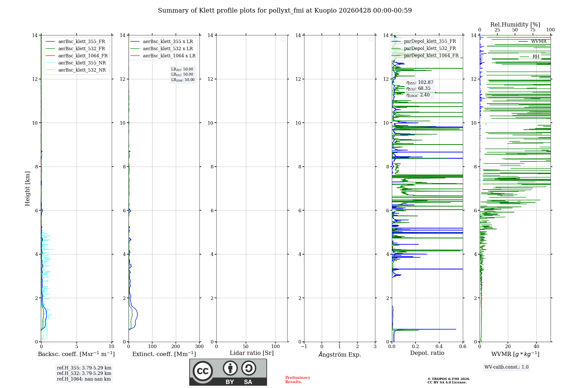Click CC BY SA 4.0 License text
Screen dimensions: 570x388
click(447, 382)
